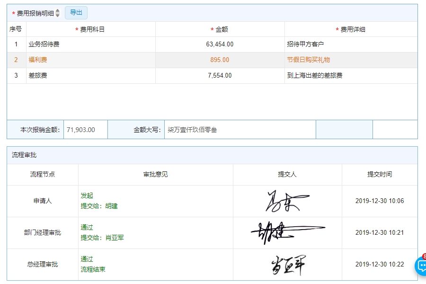
Task: Toggle the 费用报销明细 sort arrows
Action: click(57, 13)
